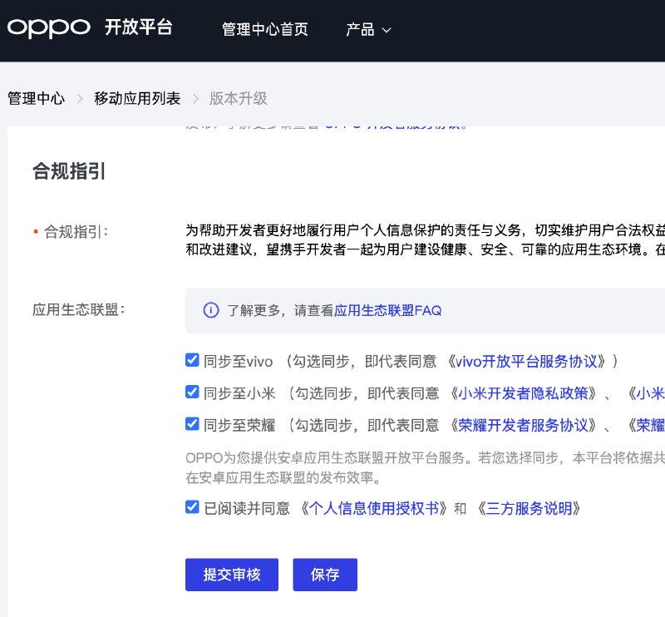Open the 三方服务说明 link
The width and height of the screenshot is (665, 617).
(529, 508)
